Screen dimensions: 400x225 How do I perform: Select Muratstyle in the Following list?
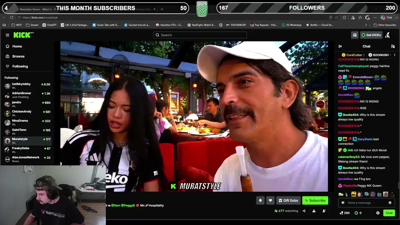coord(28,141)
